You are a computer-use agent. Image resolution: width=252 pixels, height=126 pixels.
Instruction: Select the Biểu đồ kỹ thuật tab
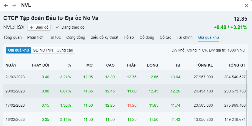104,37
